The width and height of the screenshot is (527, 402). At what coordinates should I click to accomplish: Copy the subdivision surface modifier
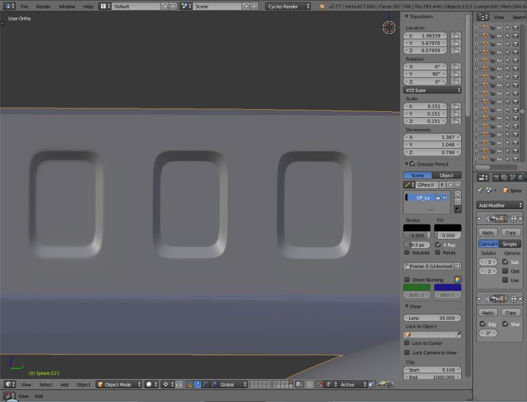[511, 233]
